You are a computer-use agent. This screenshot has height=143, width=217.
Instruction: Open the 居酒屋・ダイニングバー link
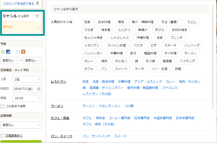pos(106,88)
